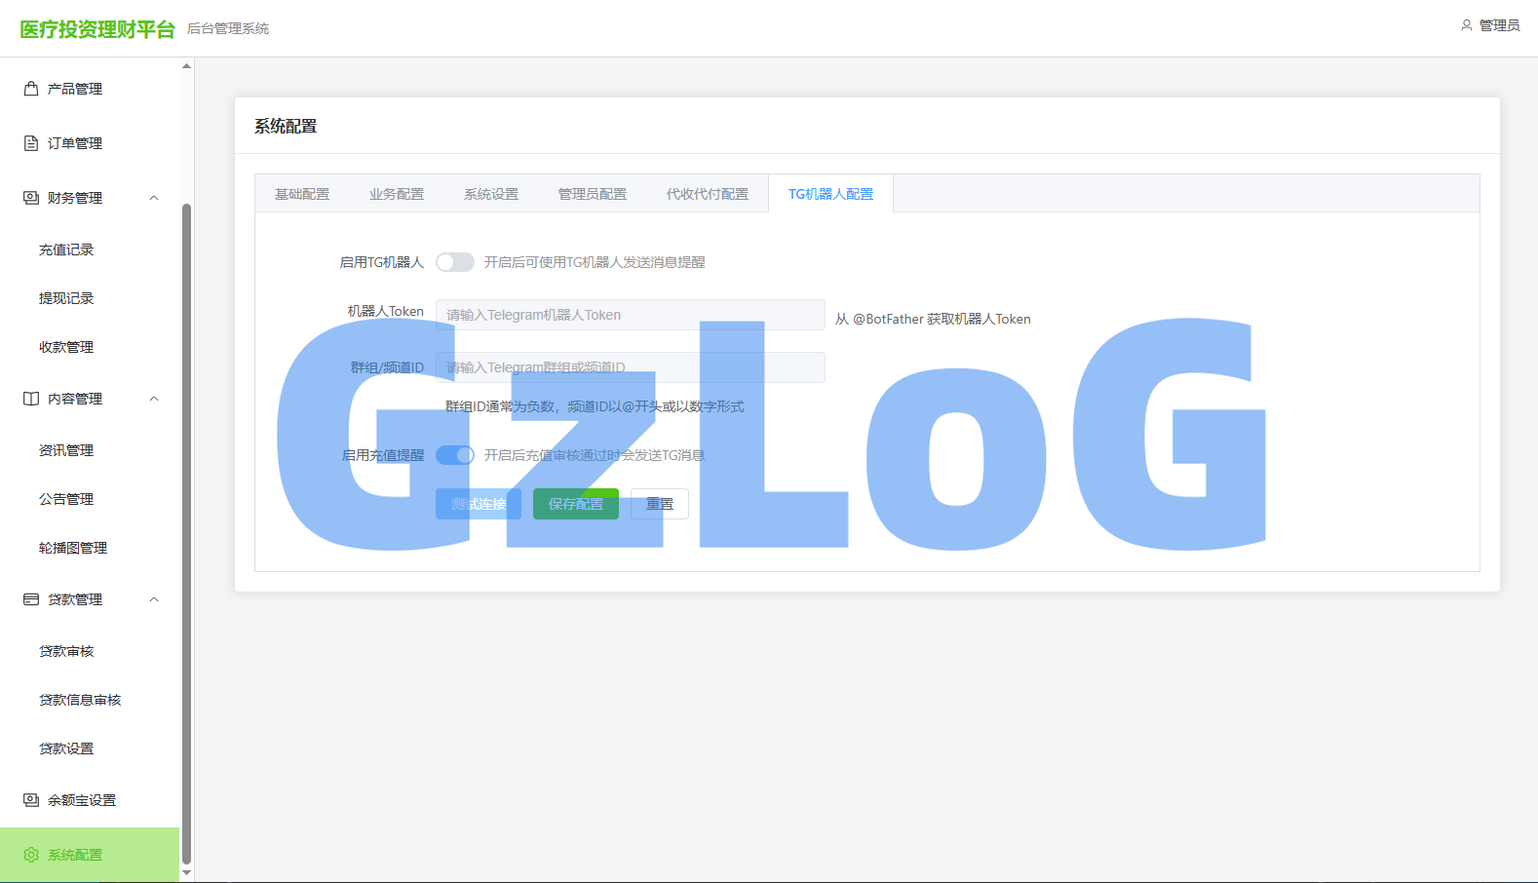This screenshot has height=883, width=1538.
Task: Click the 系统配置 gear icon
Action: click(31, 855)
